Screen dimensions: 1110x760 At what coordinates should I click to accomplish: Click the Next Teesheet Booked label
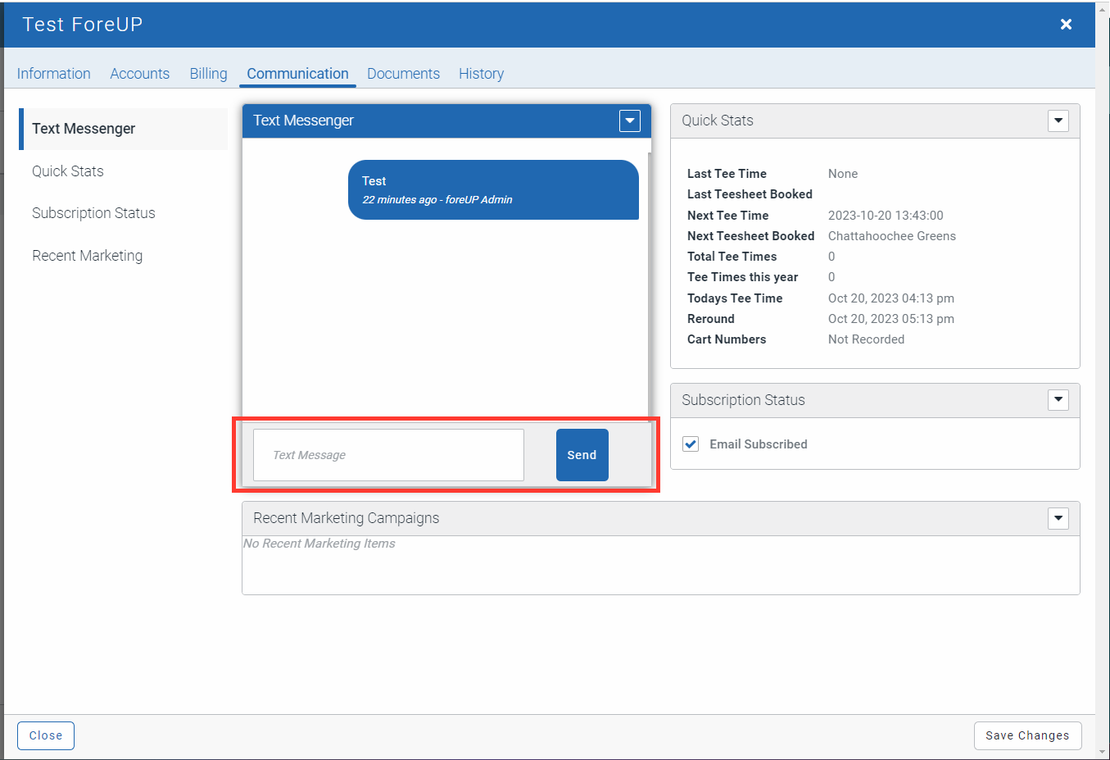coord(750,236)
